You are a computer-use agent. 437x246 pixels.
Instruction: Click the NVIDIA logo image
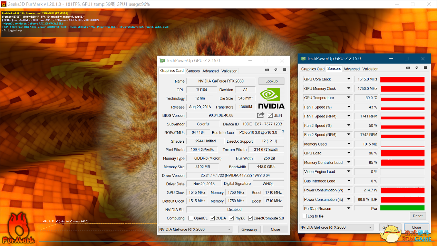[x=271, y=98]
